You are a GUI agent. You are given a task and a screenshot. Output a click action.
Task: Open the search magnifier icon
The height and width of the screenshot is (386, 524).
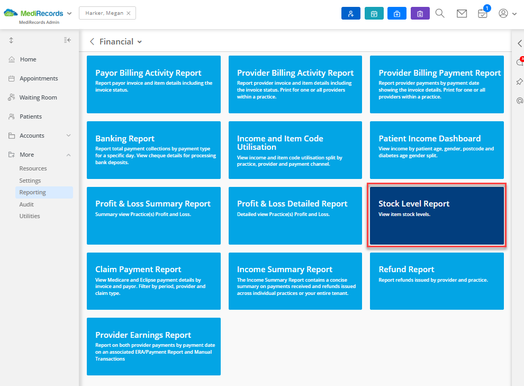click(440, 13)
